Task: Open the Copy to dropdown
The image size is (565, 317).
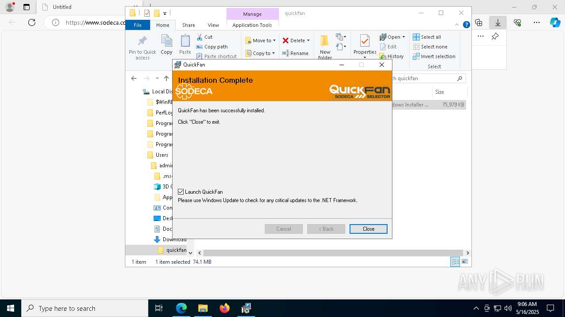Action: tap(260, 53)
